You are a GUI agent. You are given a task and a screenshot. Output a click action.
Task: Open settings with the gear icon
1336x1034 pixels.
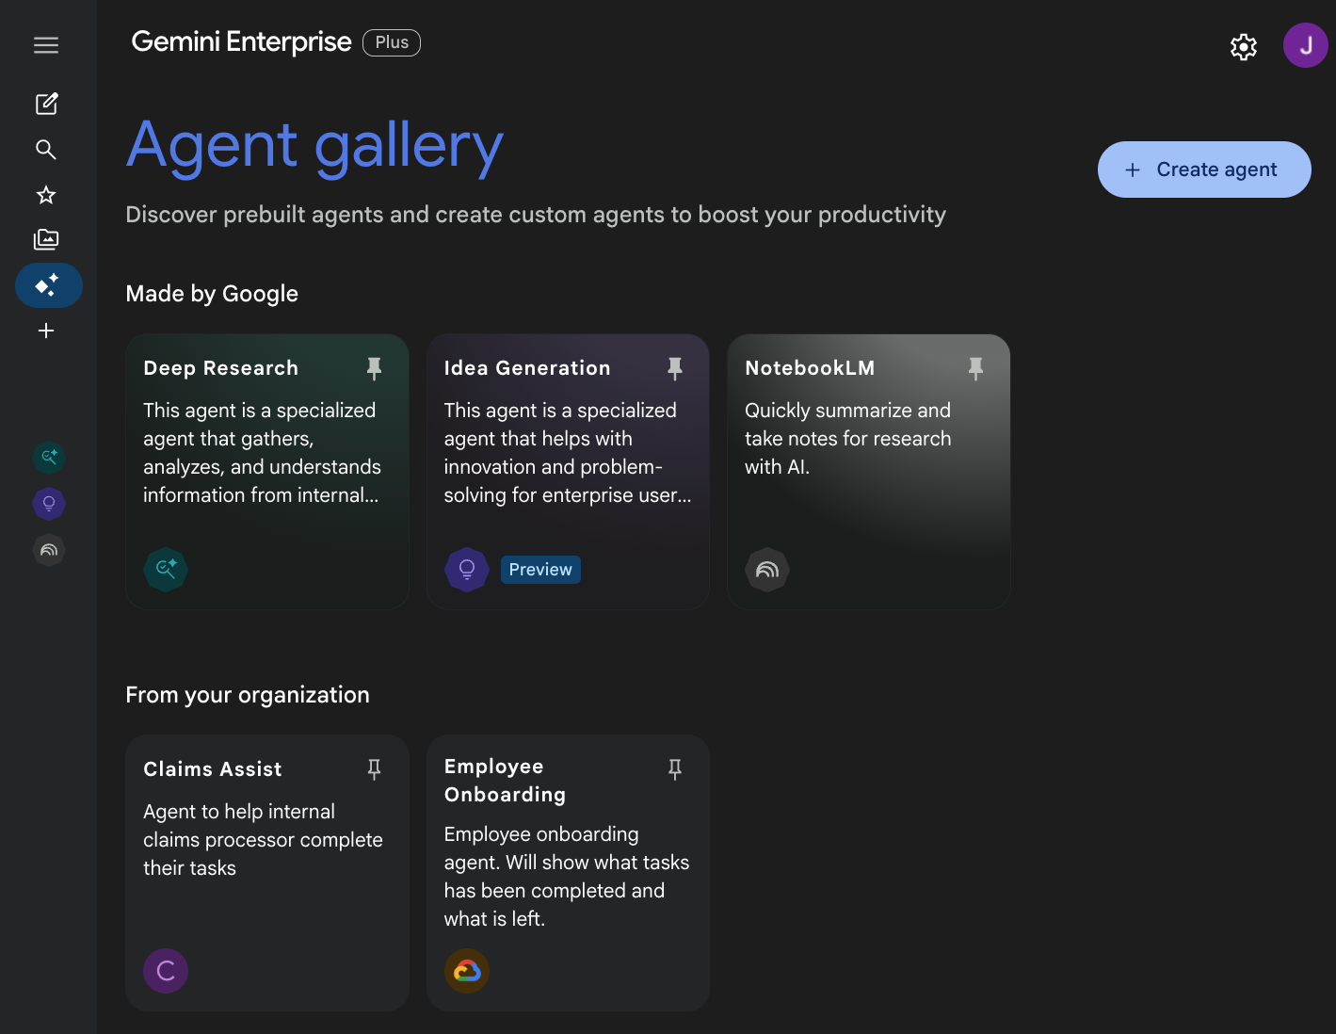tap(1243, 46)
